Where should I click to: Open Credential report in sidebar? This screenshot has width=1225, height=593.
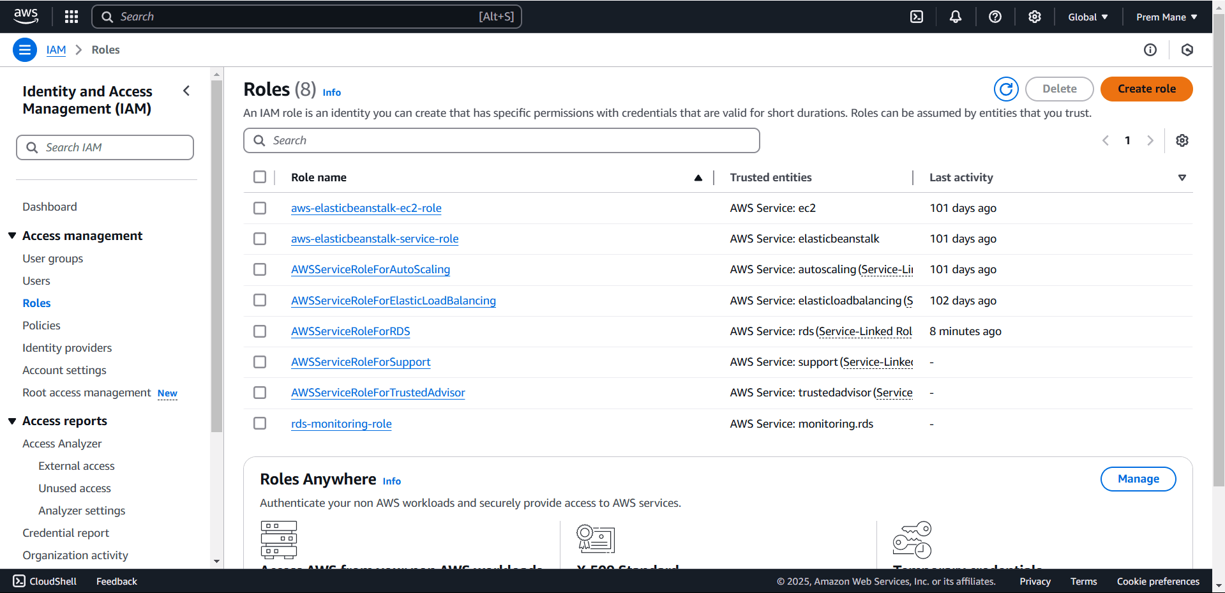coord(66,533)
